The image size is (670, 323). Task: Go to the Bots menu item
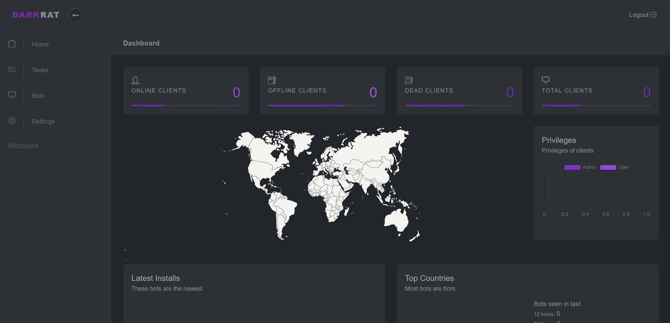click(38, 96)
